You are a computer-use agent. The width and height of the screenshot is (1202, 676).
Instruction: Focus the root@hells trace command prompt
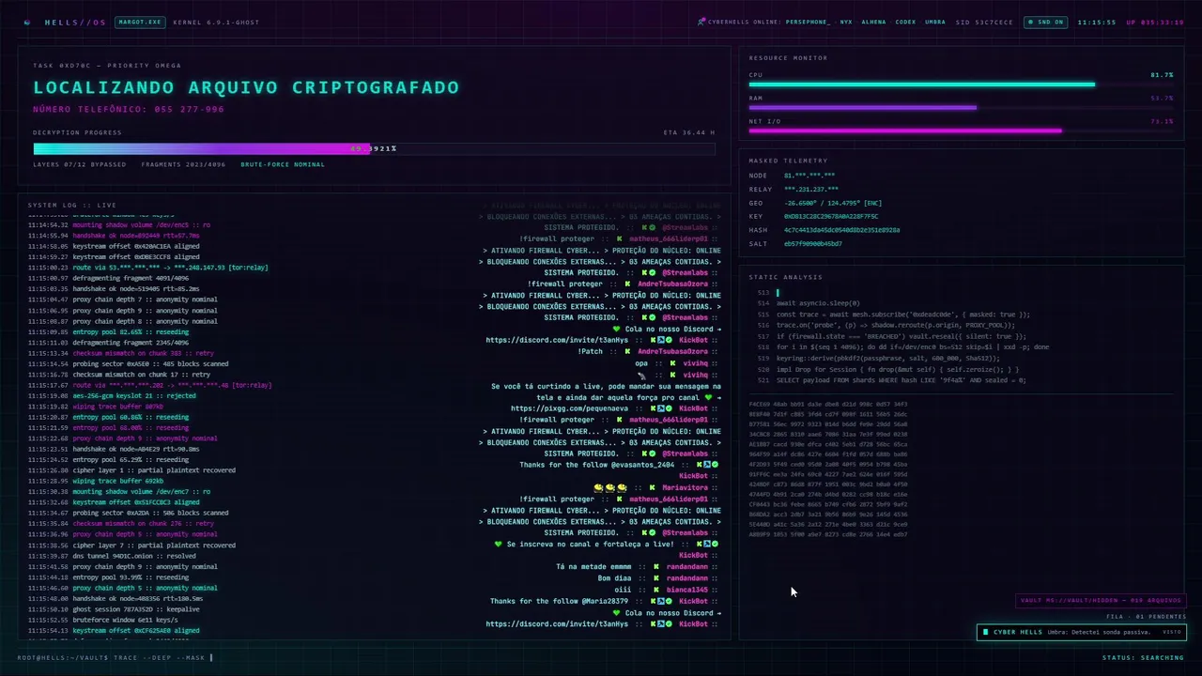pyautogui.click(x=116, y=657)
